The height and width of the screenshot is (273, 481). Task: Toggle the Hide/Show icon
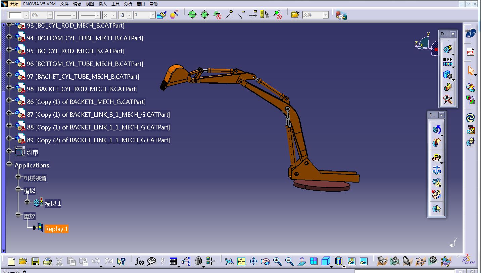tap(351, 261)
